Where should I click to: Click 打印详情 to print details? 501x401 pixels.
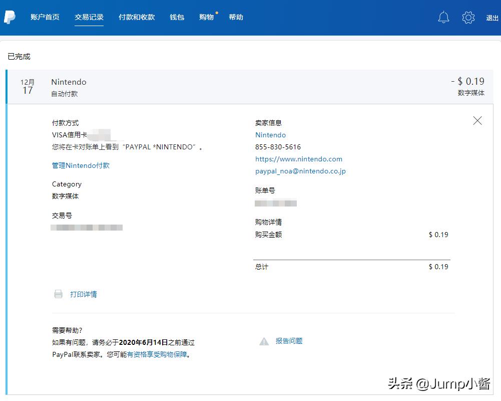83,294
